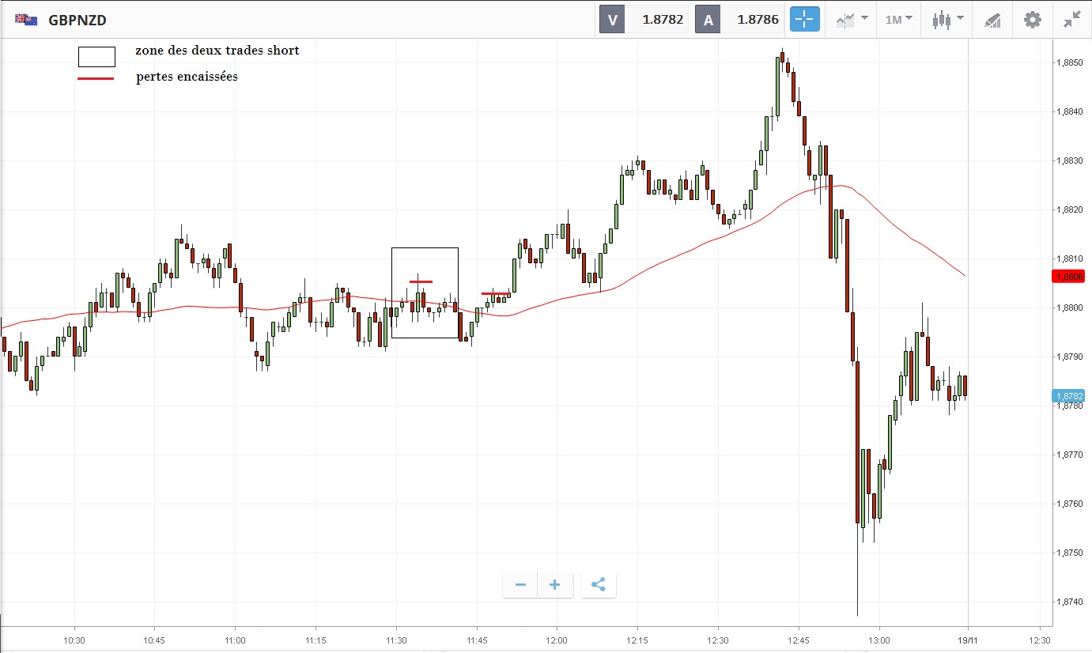The width and height of the screenshot is (1092, 653).
Task: Zoom in the chart with plus button
Action: [x=555, y=585]
